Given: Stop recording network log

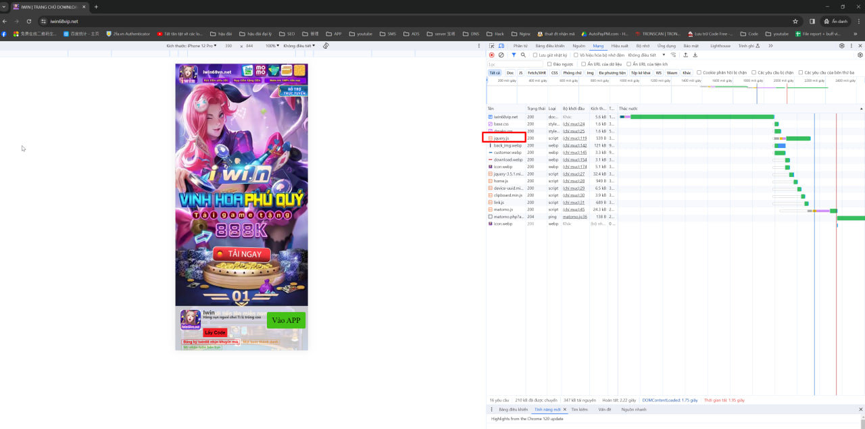Looking at the screenshot, I should [491, 55].
